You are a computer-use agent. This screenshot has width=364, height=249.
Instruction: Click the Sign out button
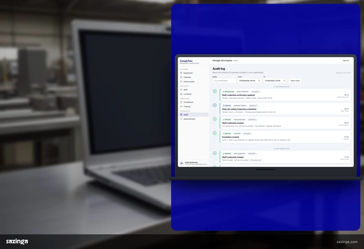346,60
